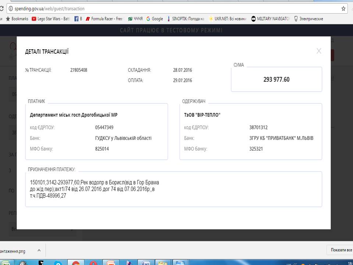The height and width of the screenshot is (265, 353).
Task: Close the transaction details dialog
Action: pyautogui.click(x=318, y=51)
